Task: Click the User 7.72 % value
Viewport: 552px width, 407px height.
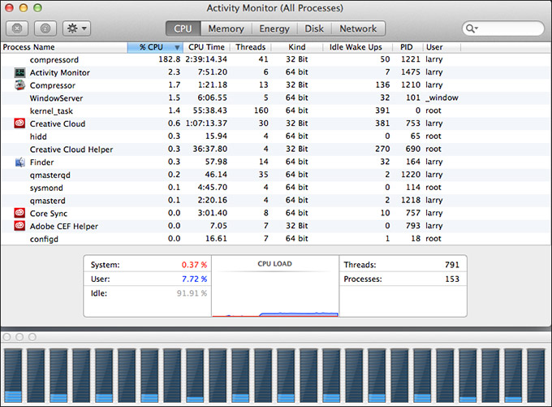Action: 194,279
